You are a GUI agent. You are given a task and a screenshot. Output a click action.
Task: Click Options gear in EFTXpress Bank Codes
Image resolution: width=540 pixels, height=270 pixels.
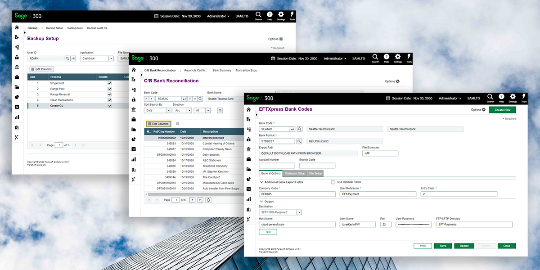[484, 110]
